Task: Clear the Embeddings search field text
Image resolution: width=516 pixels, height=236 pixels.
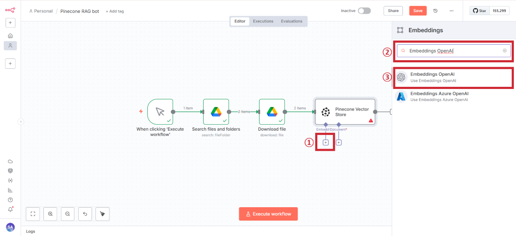Action: pyautogui.click(x=504, y=51)
